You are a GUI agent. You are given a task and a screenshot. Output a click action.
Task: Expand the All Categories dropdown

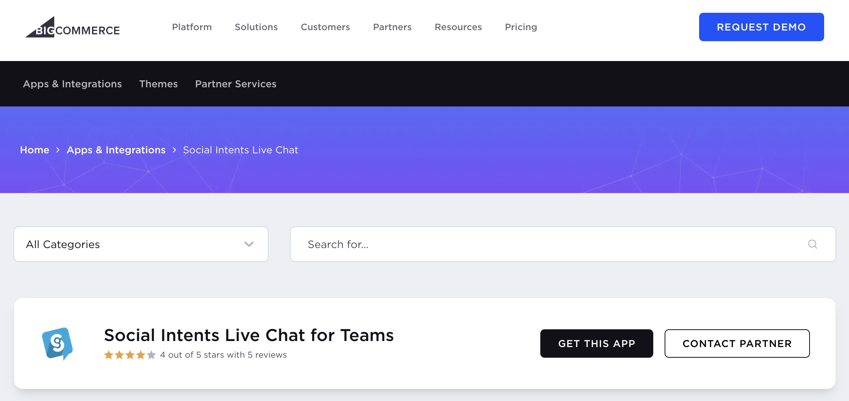coord(140,244)
